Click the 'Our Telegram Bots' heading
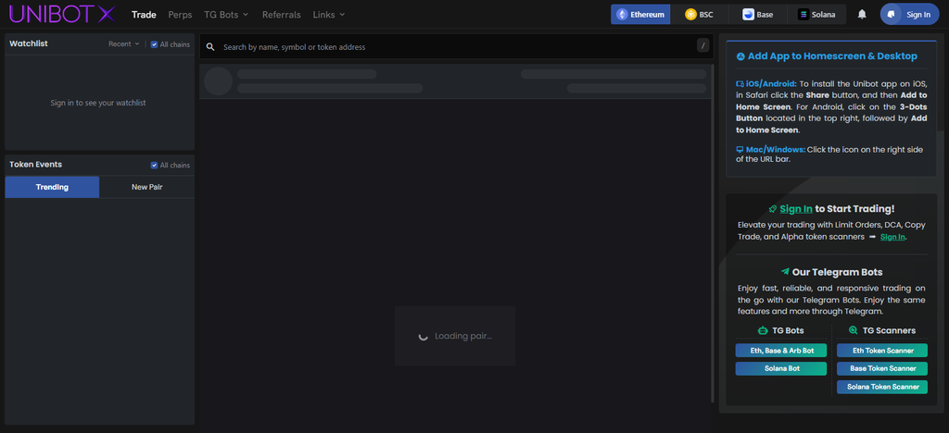This screenshot has width=949, height=433. click(837, 272)
